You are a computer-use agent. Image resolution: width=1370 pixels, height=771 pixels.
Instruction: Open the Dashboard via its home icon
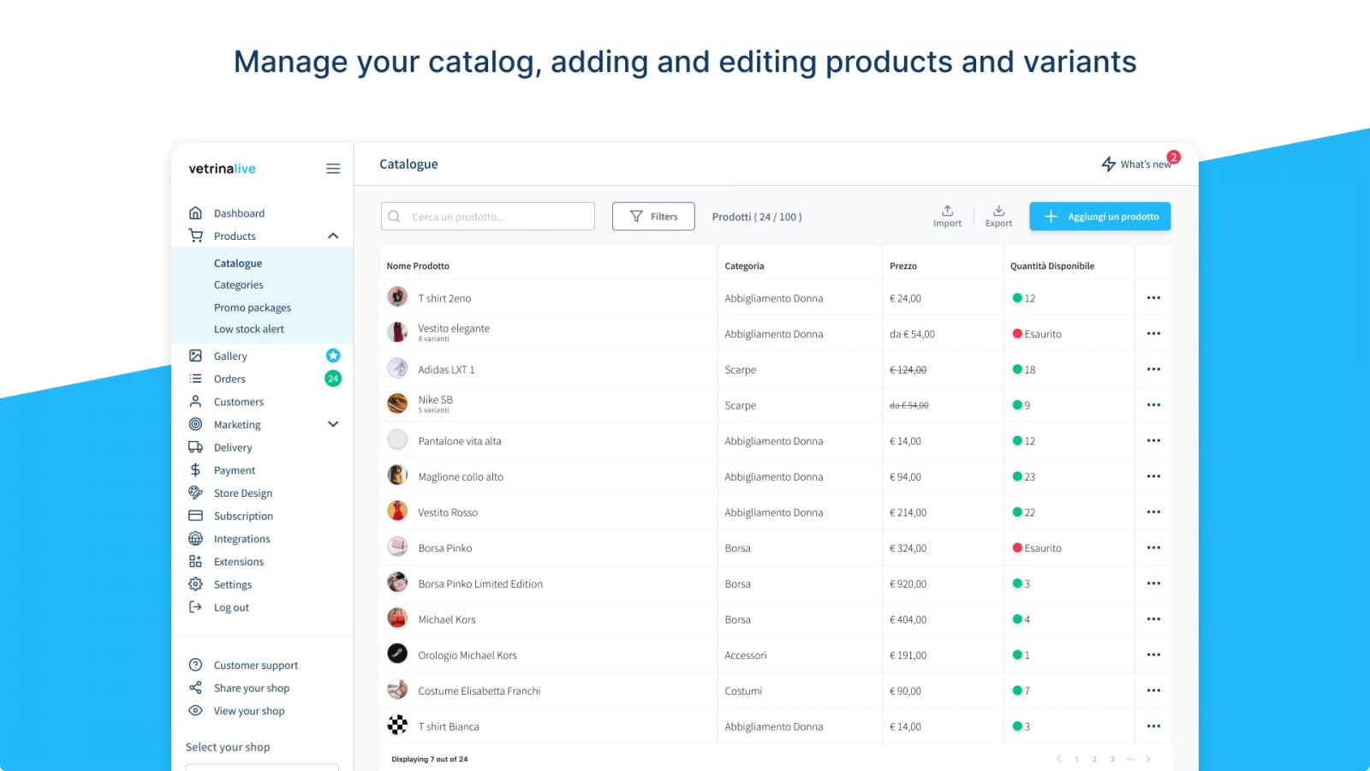tap(196, 212)
